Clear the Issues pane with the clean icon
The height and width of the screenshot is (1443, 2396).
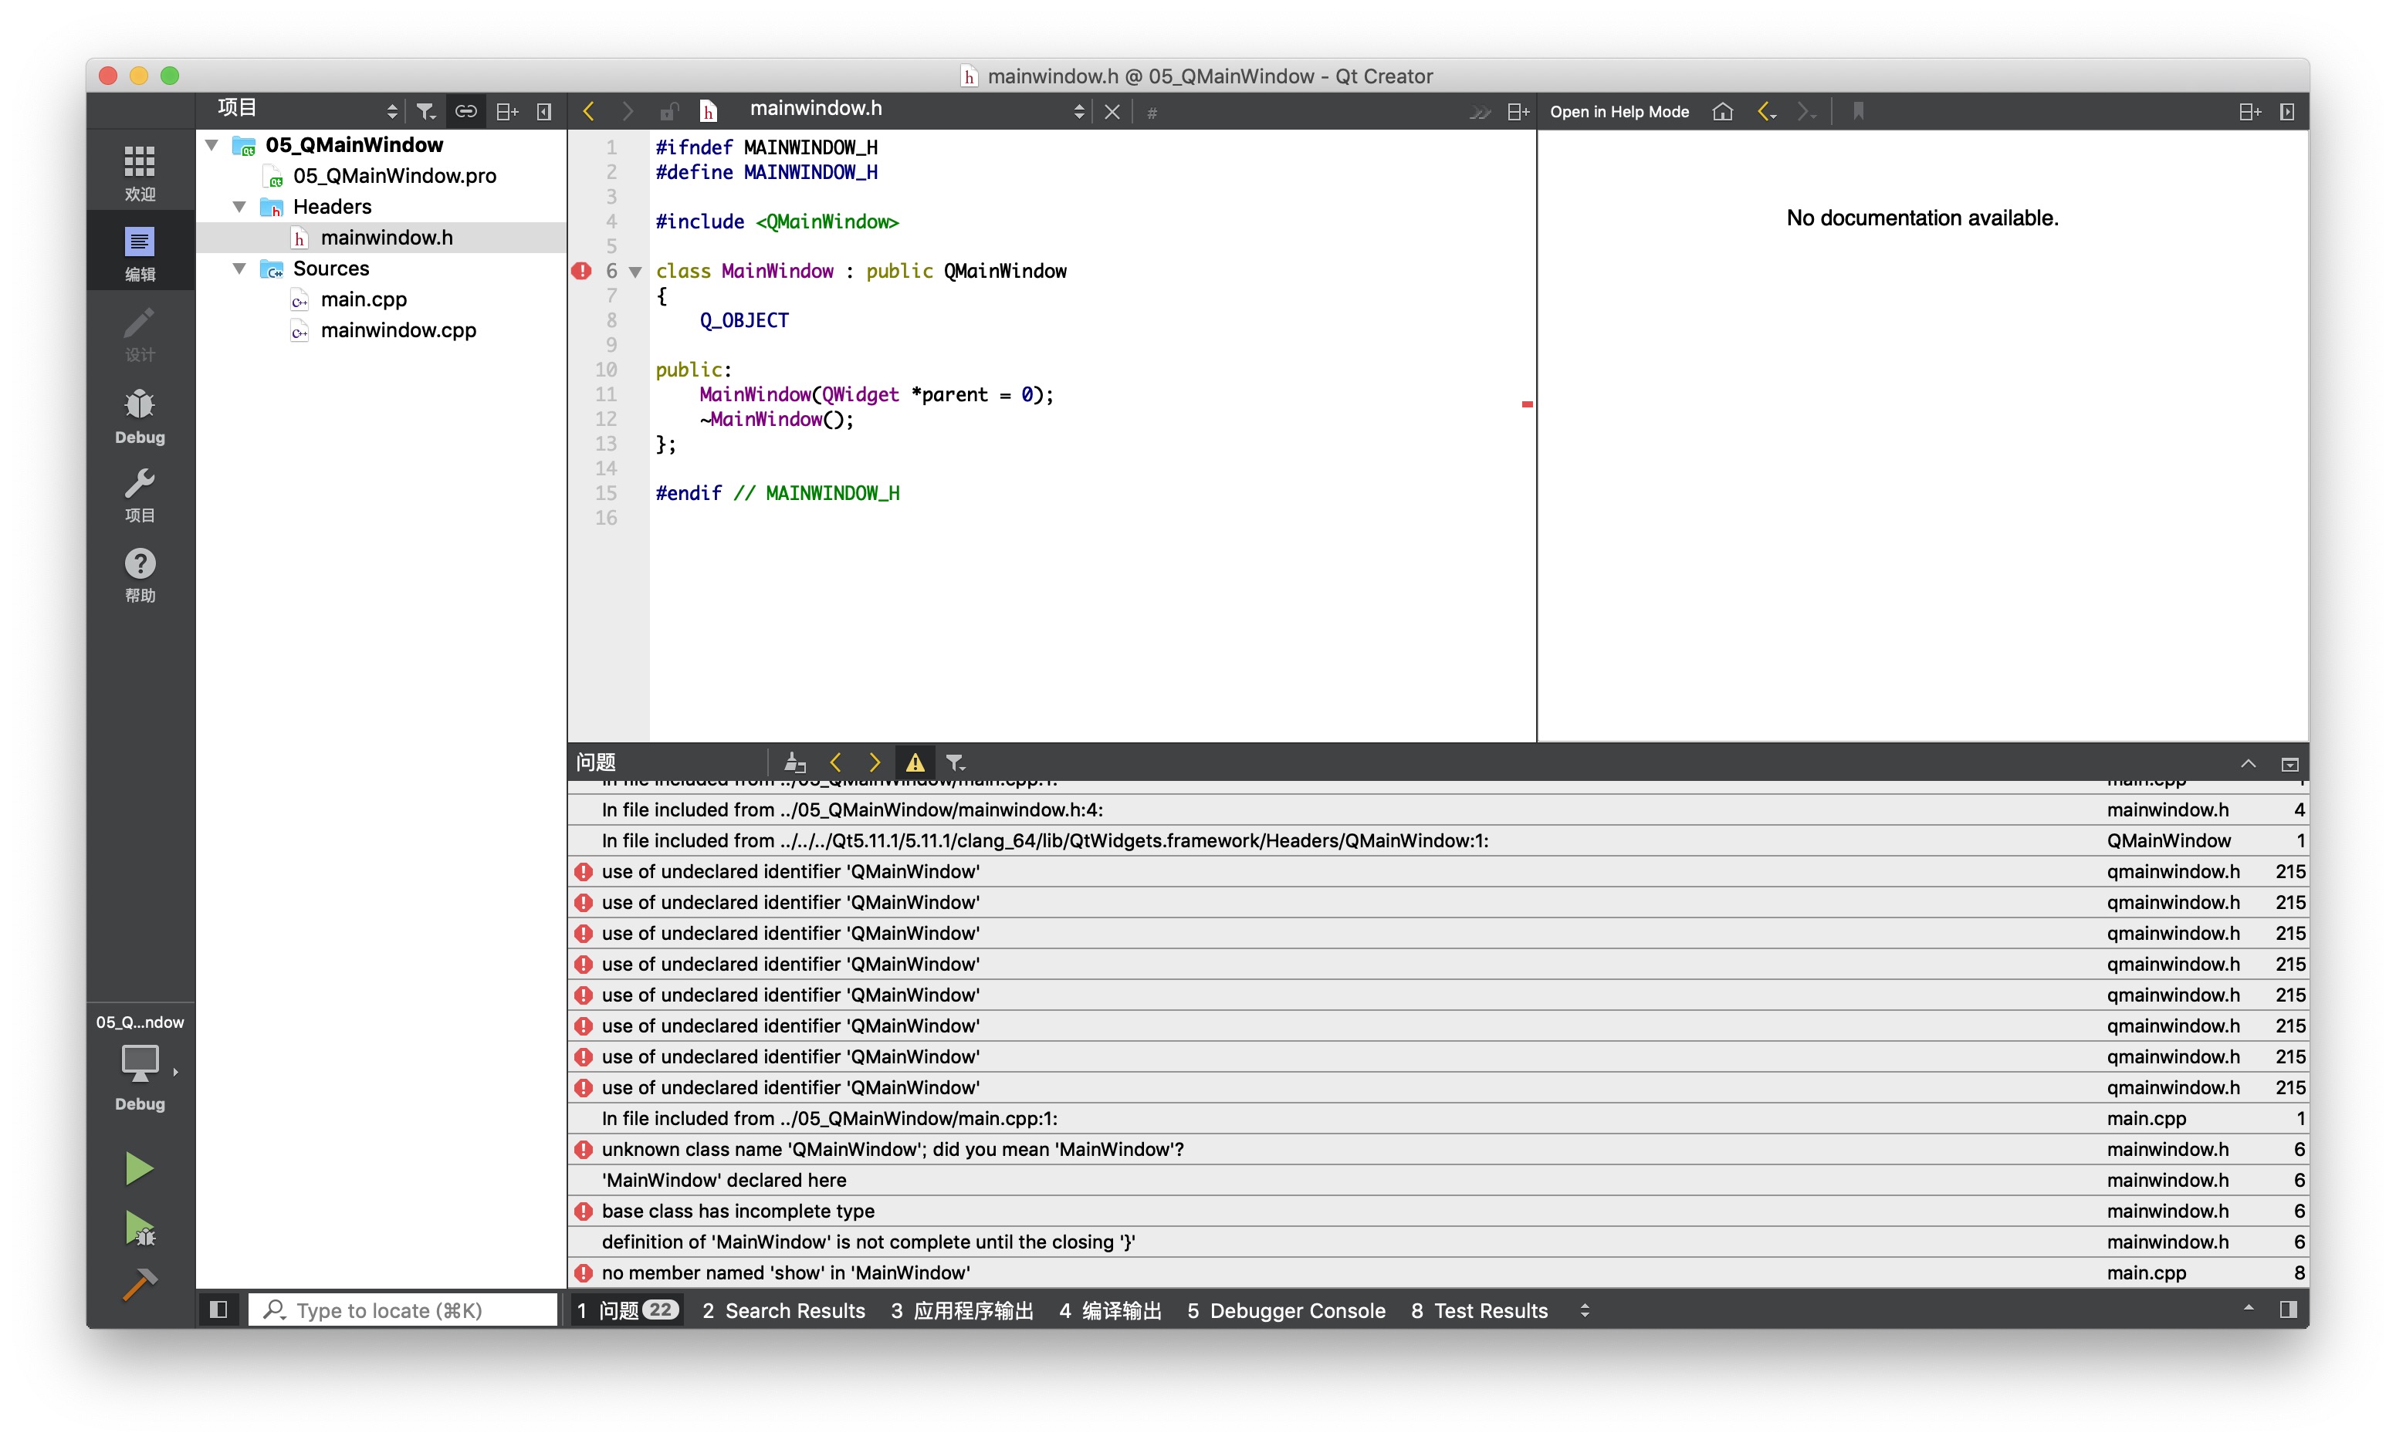(794, 762)
